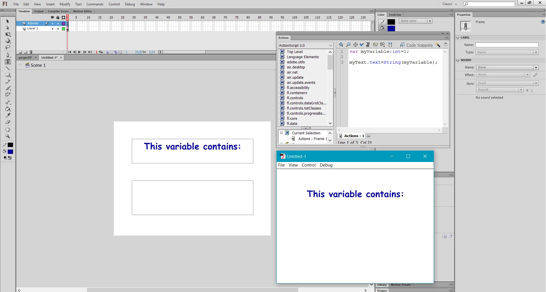Select the Bone tool

click(8, 102)
